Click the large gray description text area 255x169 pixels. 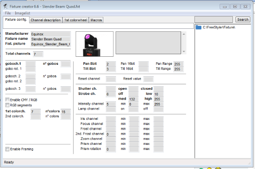148,43
